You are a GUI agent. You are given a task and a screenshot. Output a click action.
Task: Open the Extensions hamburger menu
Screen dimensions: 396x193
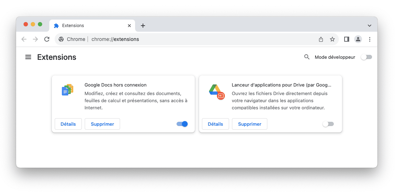click(x=28, y=57)
